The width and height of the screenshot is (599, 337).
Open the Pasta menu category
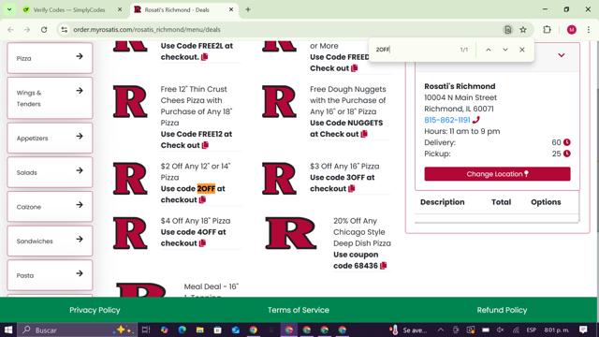point(50,275)
